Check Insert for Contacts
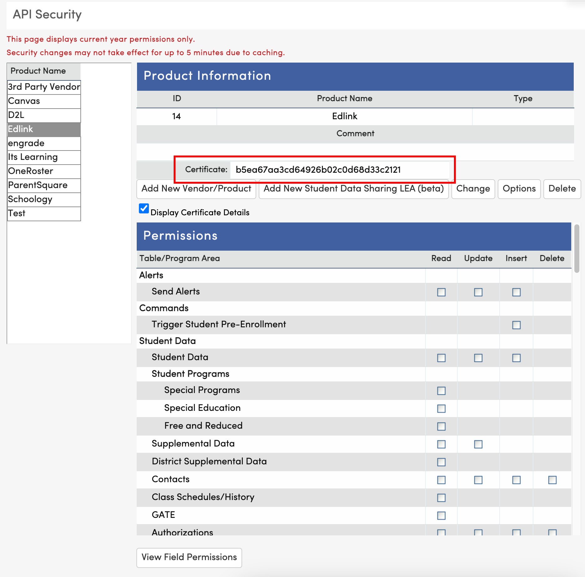 click(x=516, y=480)
